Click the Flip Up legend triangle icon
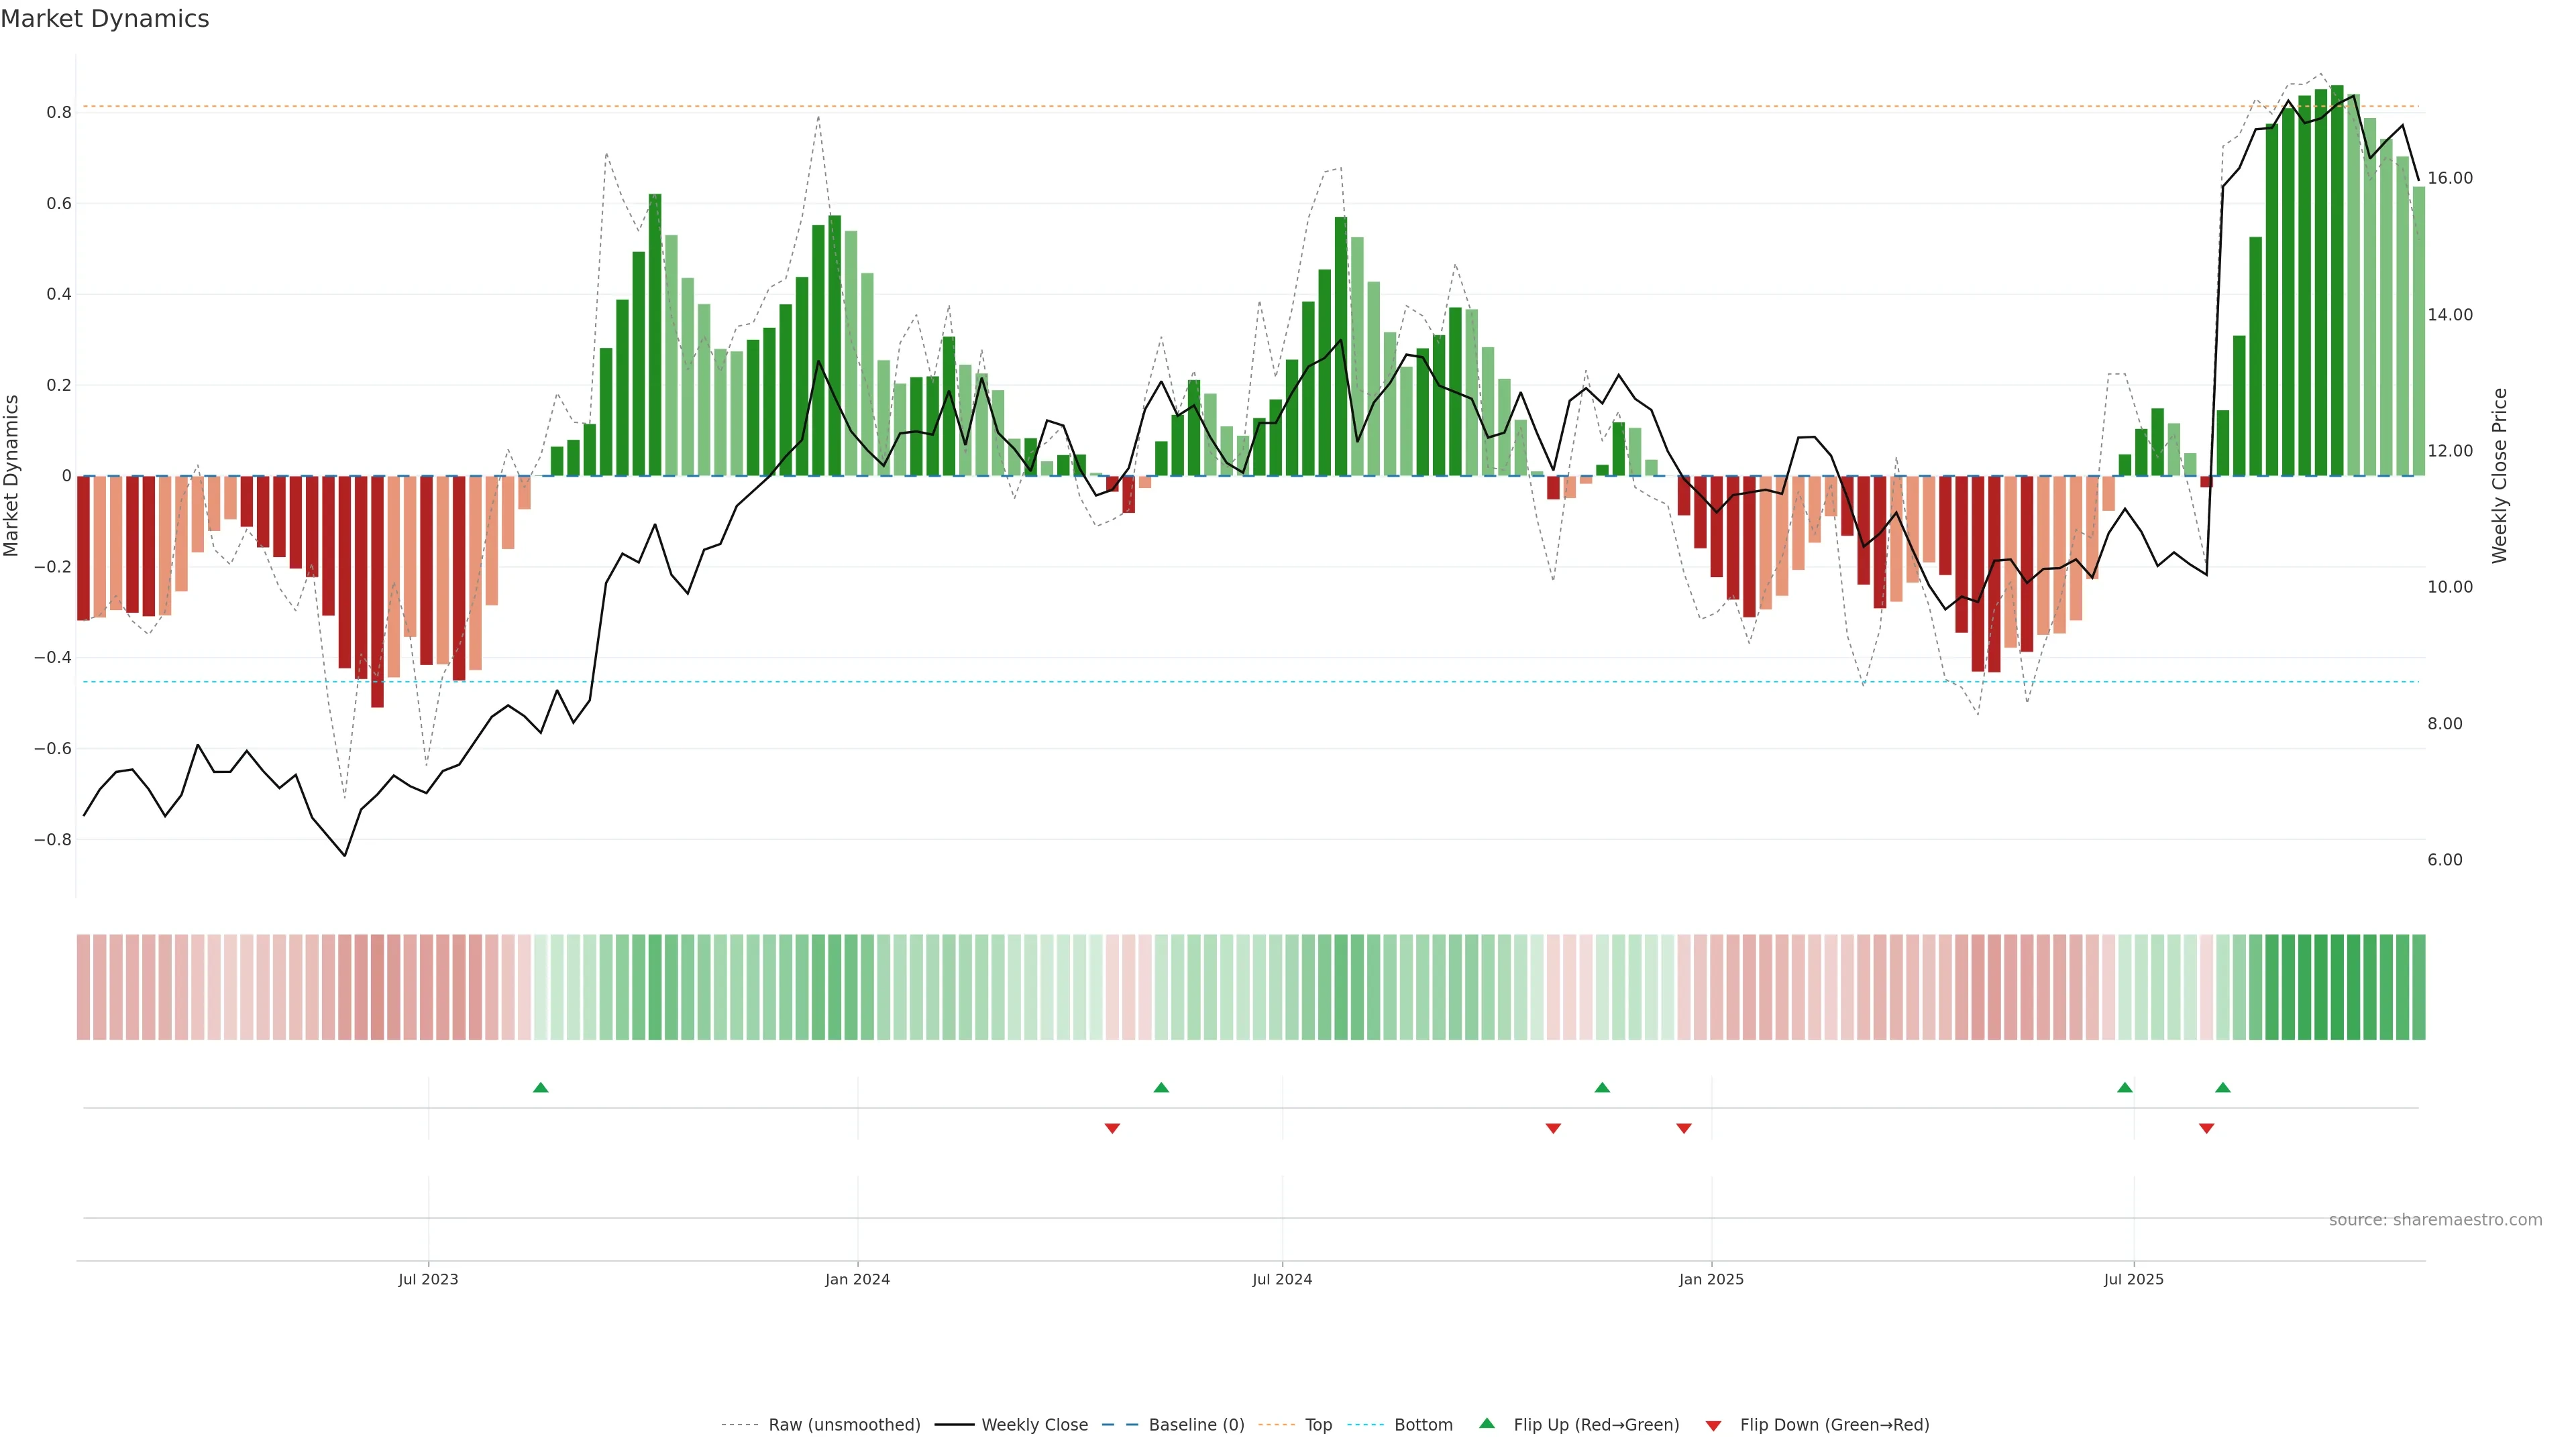Image resolution: width=2576 pixels, height=1448 pixels. (1487, 1424)
